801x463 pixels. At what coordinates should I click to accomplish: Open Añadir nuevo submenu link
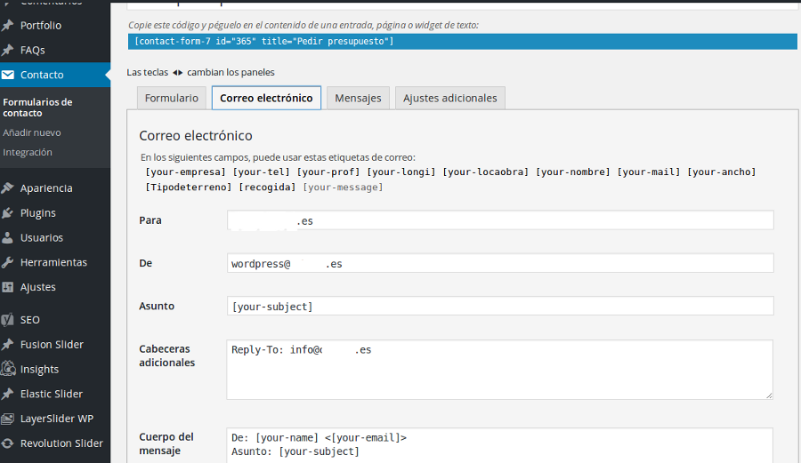[x=32, y=132]
